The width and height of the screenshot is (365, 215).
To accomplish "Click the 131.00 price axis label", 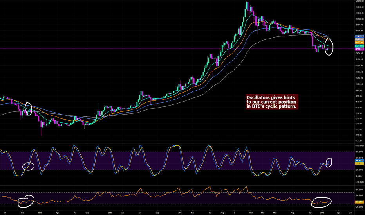I will 360,141.
